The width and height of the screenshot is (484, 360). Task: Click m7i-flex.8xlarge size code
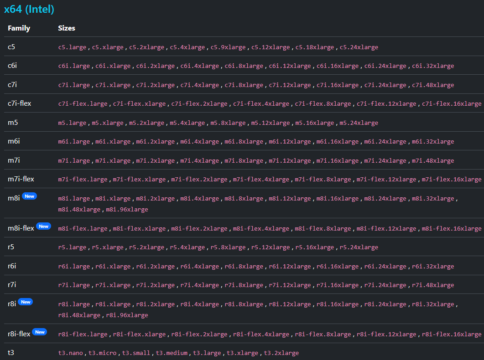323,180
